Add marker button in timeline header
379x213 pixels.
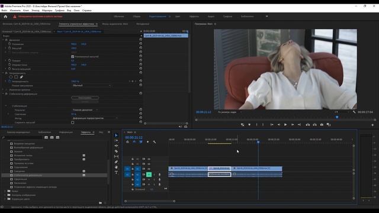click(x=147, y=142)
